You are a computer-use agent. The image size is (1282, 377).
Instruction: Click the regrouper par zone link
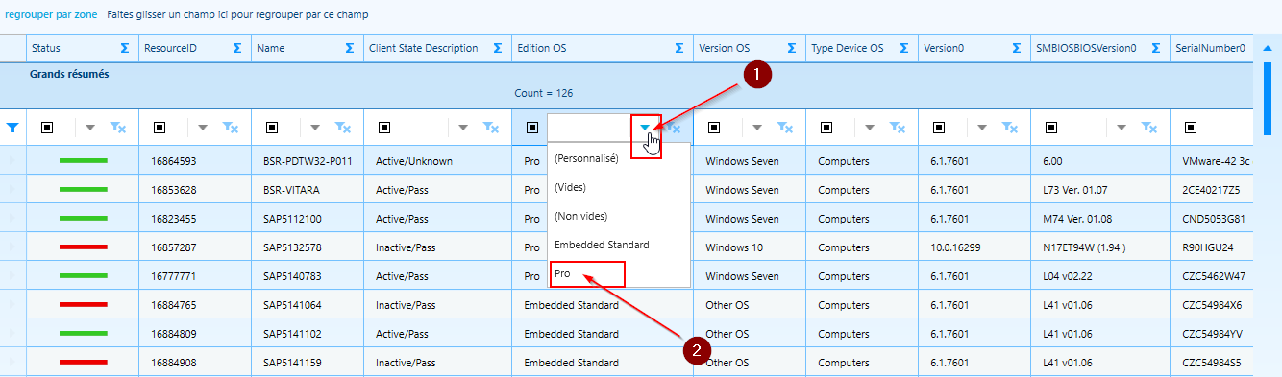coord(51,15)
